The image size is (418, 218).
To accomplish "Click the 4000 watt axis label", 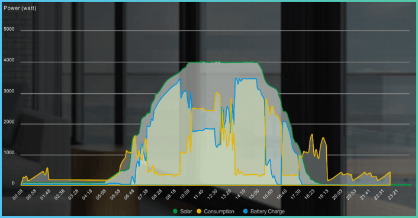I will (9, 60).
